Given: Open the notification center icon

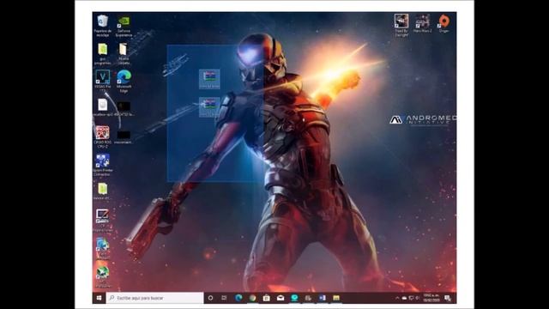Looking at the screenshot, I should coord(448,298).
